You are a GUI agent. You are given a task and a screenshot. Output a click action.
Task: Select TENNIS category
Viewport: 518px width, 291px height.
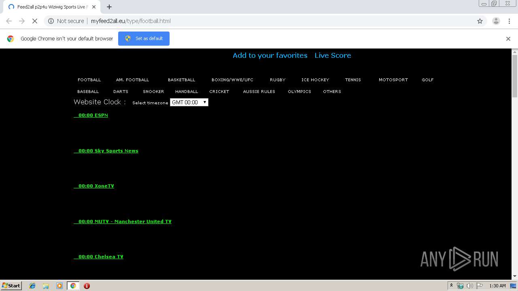tap(353, 80)
